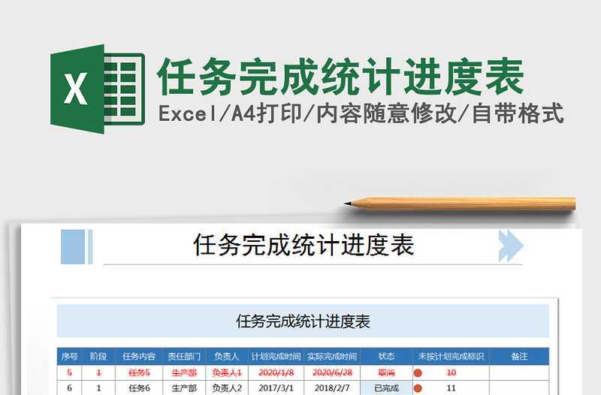Select the 未按计划完成标识 column header
This screenshot has width=601, height=395.
tap(452, 357)
